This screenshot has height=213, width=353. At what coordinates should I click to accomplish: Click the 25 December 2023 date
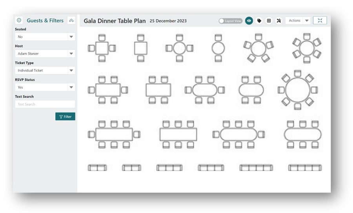[168, 21]
